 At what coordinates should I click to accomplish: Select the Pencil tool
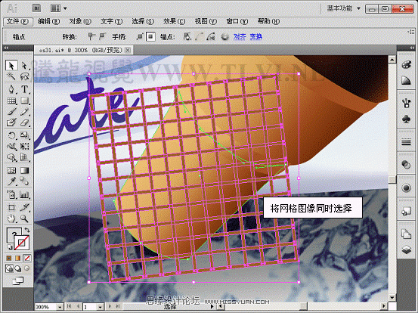tap(24, 112)
